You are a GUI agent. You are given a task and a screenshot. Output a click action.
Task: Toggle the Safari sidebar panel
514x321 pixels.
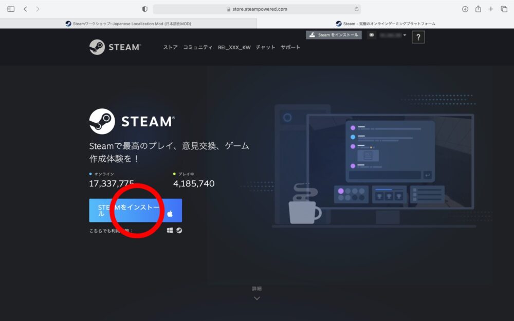click(x=11, y=9)
